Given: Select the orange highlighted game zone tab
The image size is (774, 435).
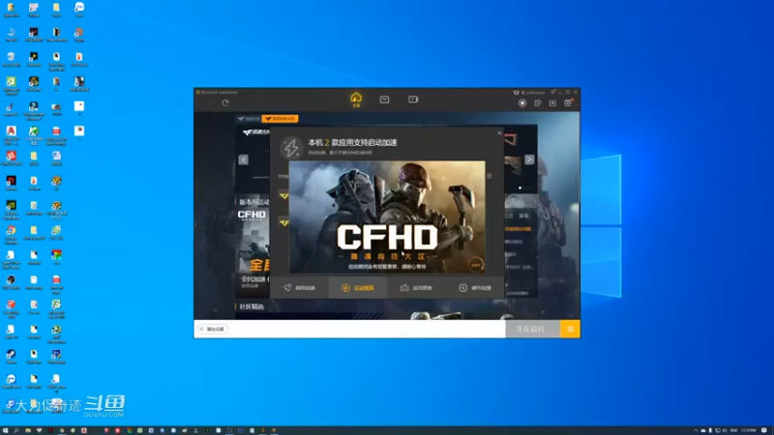Looking at the screenshot, I should [280, 119].
